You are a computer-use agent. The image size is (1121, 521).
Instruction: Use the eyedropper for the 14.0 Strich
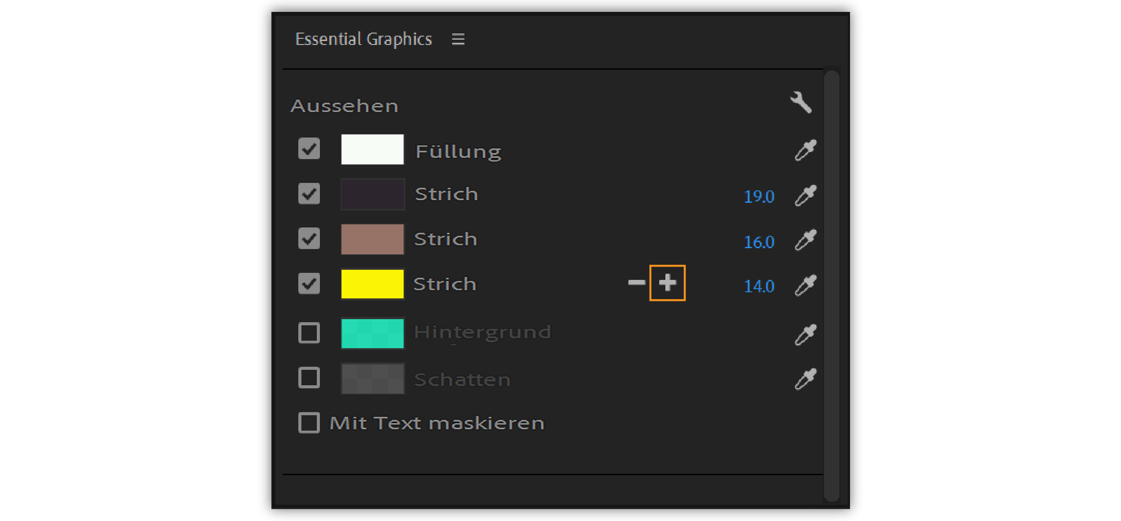(805, 285)
